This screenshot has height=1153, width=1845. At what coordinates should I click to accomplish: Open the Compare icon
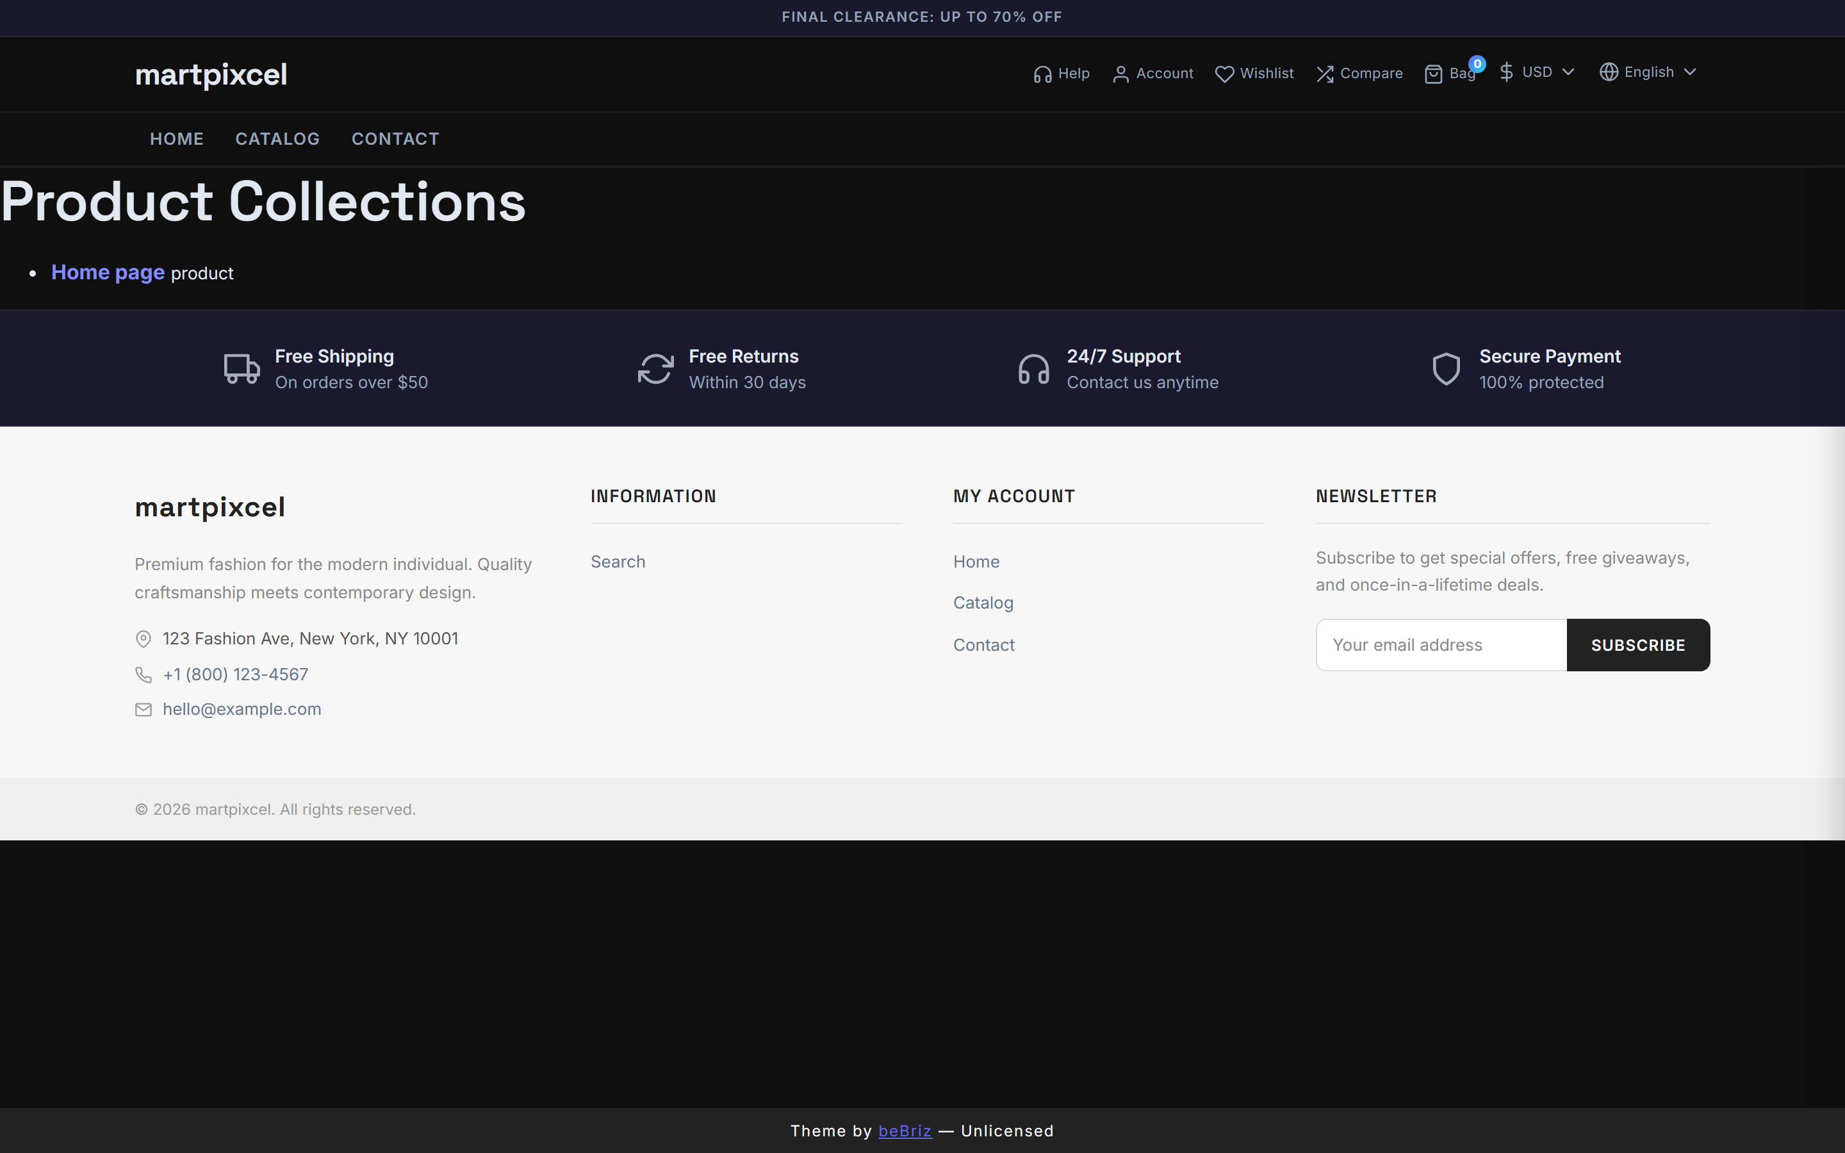point(1325,73)
